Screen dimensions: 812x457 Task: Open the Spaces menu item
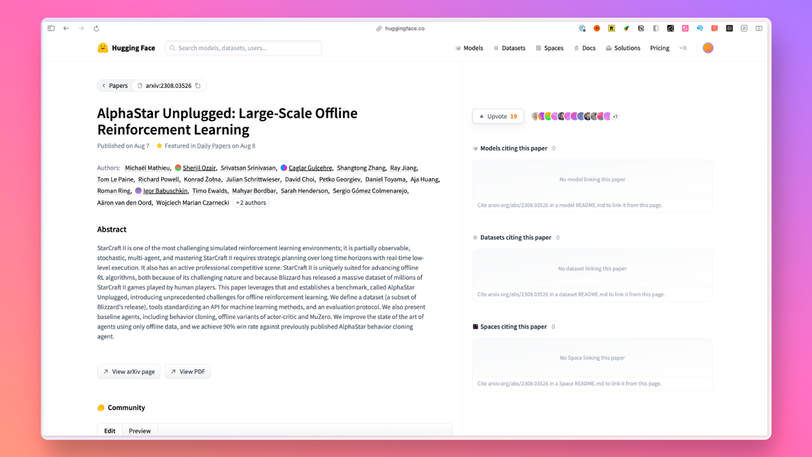(x=550, y=48)
